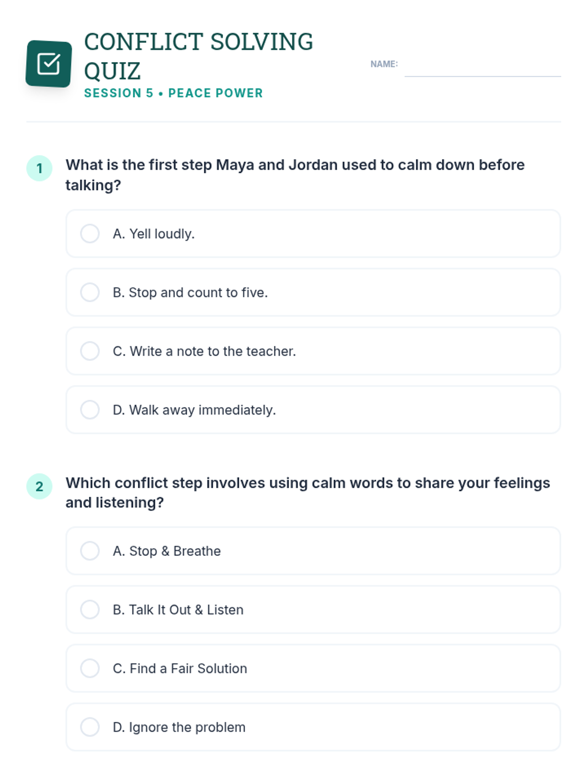
Task: Choose 'Talk It Out & Listen' radio
Action: point(90,609)
